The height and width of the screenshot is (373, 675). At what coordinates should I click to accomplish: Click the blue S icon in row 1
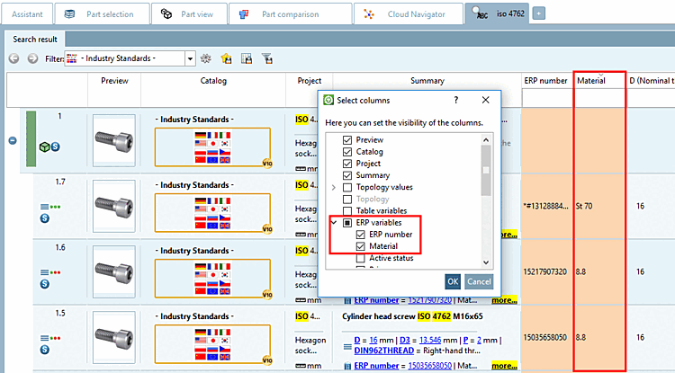coord(56,147)
